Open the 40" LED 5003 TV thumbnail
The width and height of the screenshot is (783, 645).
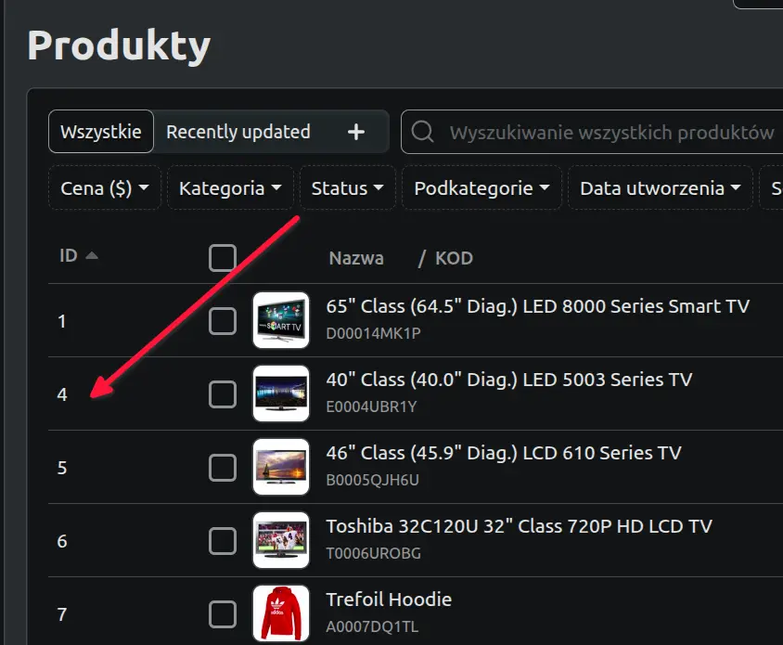coord(281,393)
